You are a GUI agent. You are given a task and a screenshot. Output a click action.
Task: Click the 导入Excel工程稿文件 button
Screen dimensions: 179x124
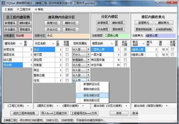point(54,113)
